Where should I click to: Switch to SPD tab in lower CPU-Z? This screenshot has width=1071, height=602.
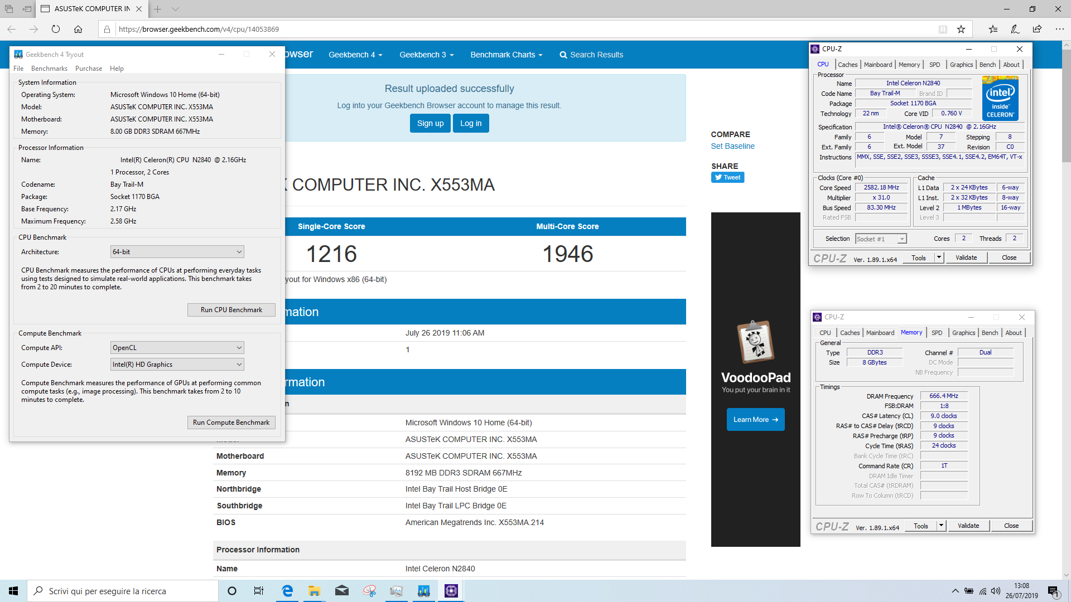click(937, 333)
